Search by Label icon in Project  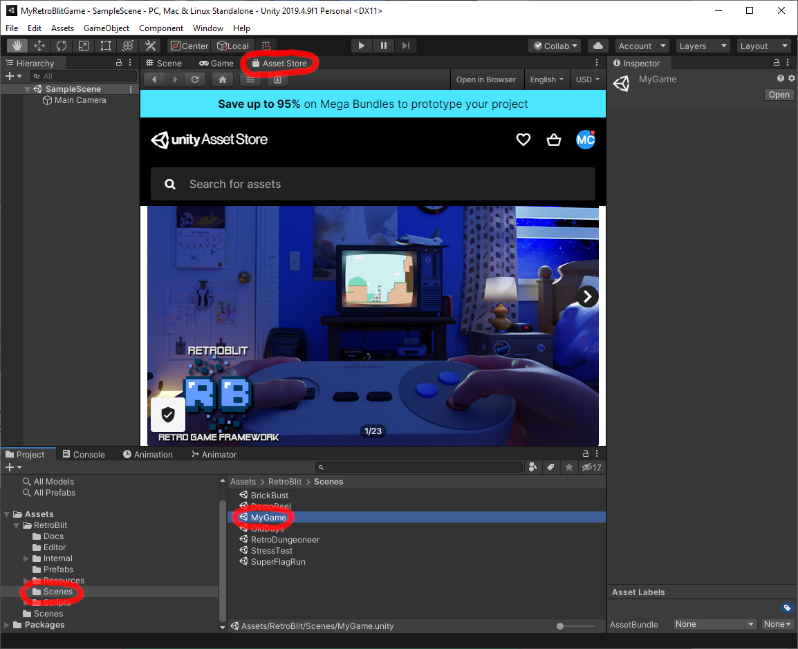(x=550, y=467)
